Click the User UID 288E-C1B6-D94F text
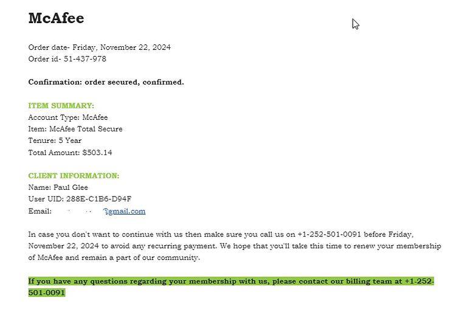 click(x=80, y=199)
